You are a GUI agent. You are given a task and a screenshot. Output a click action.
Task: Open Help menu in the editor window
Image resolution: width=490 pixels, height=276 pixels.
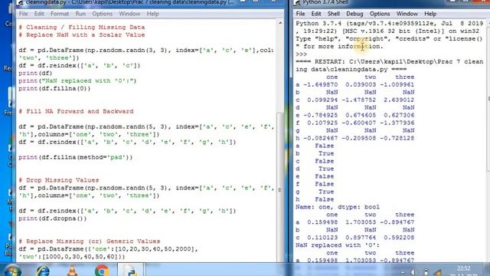coord(152,14)
